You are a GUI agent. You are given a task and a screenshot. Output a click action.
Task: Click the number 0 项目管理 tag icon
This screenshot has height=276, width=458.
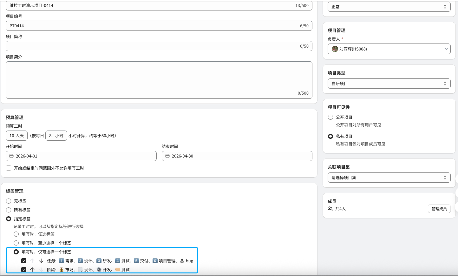coord(155,261)
